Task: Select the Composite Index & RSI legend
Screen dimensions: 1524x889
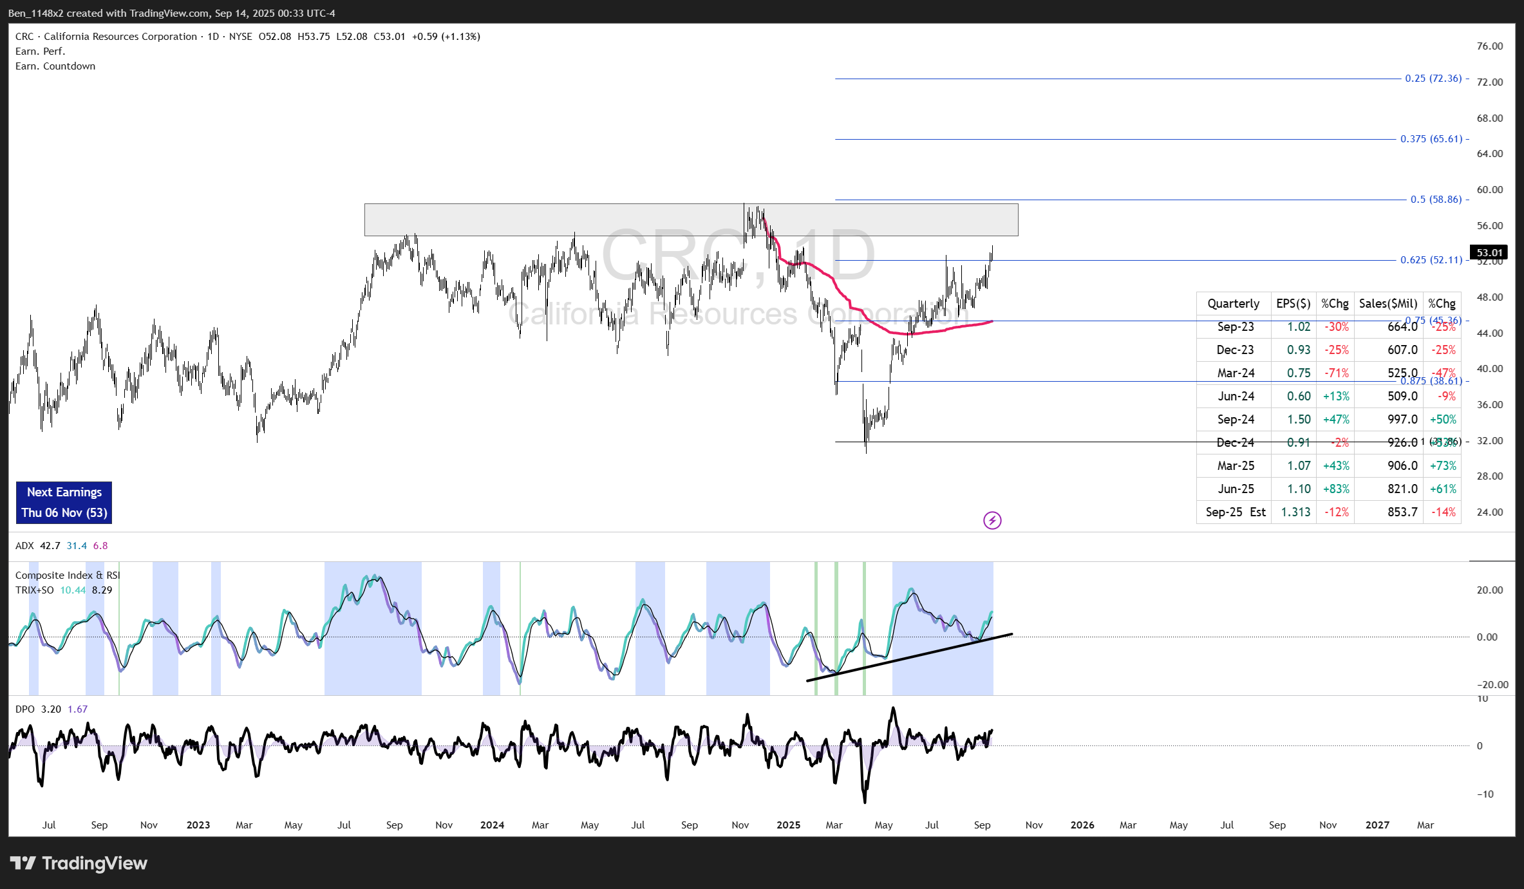Action: click(x=68, y=576)
